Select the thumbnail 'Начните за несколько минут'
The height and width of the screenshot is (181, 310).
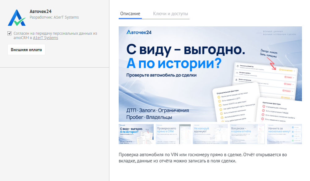[284, 134]
